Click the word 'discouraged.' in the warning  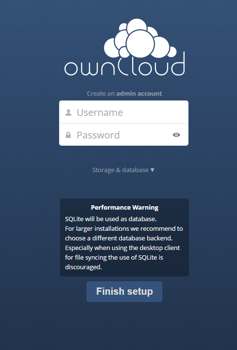84,267
